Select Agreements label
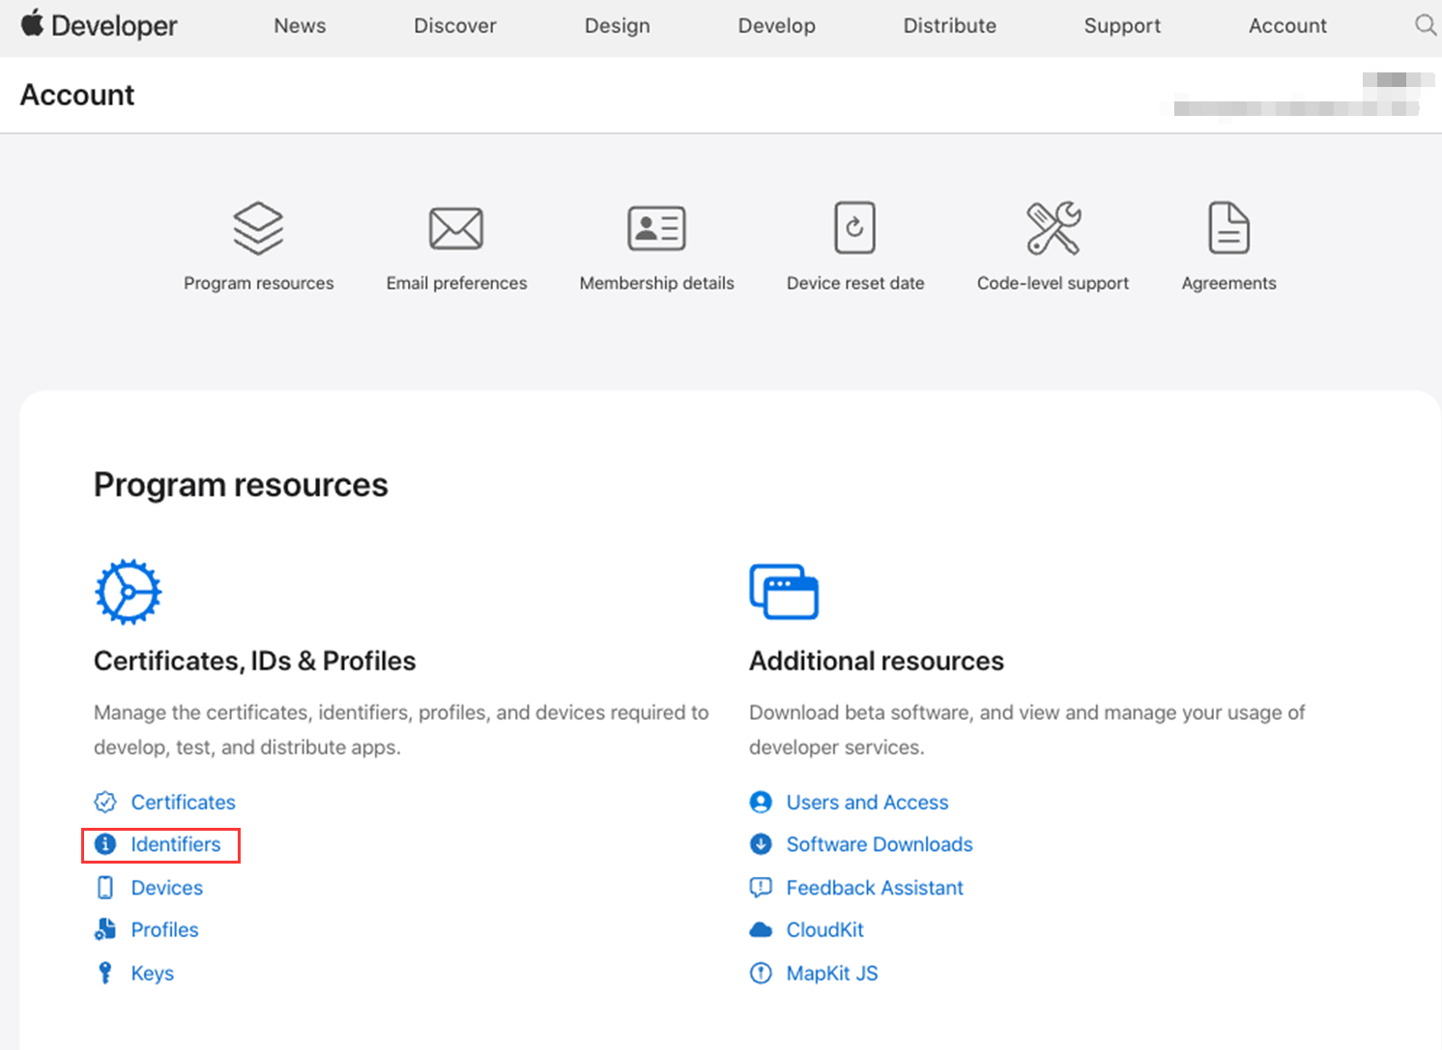This screenshot has height=1050, width=1442. pyautogui.click(x=1229, y=283)
